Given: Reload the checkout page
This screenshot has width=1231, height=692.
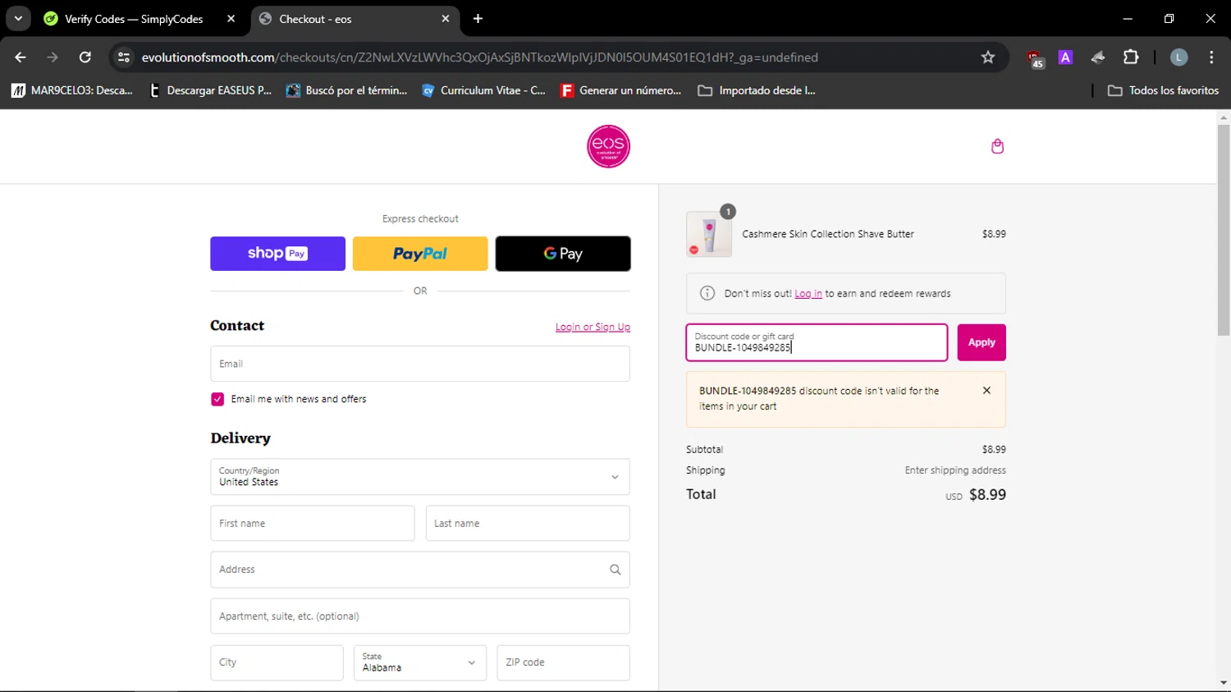Looking at the screenshot, I should click(85, 57).
